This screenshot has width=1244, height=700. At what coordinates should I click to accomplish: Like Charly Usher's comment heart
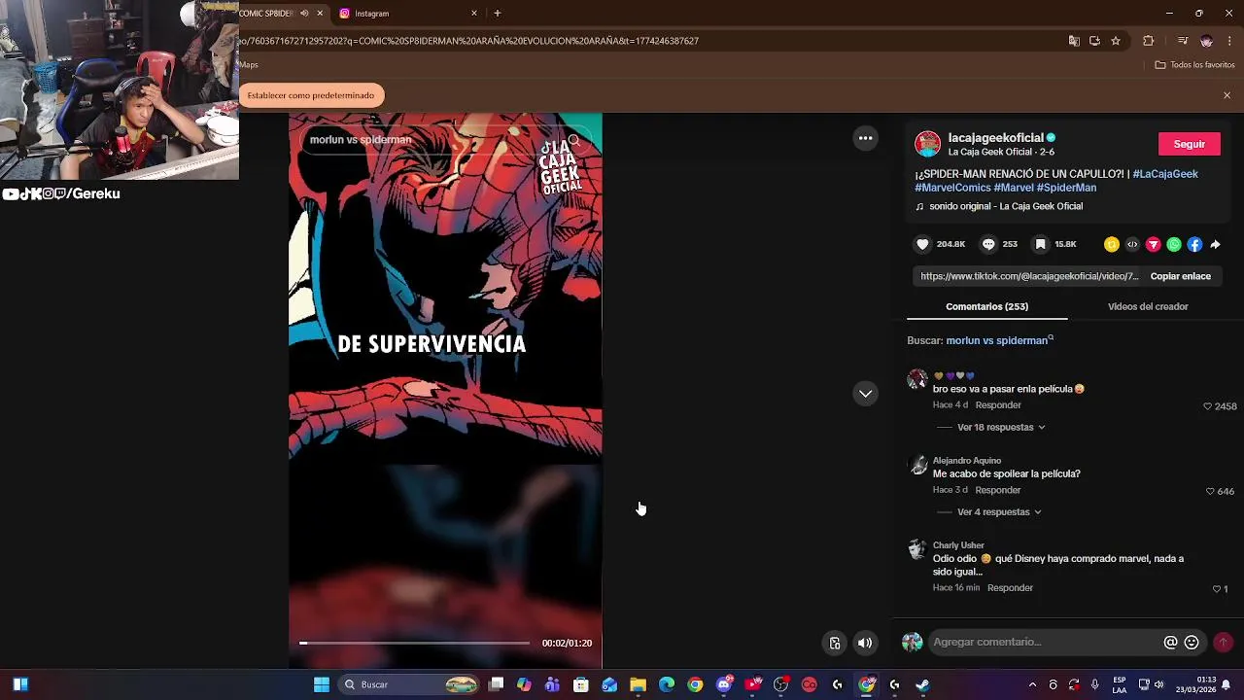pos(1216,589)
